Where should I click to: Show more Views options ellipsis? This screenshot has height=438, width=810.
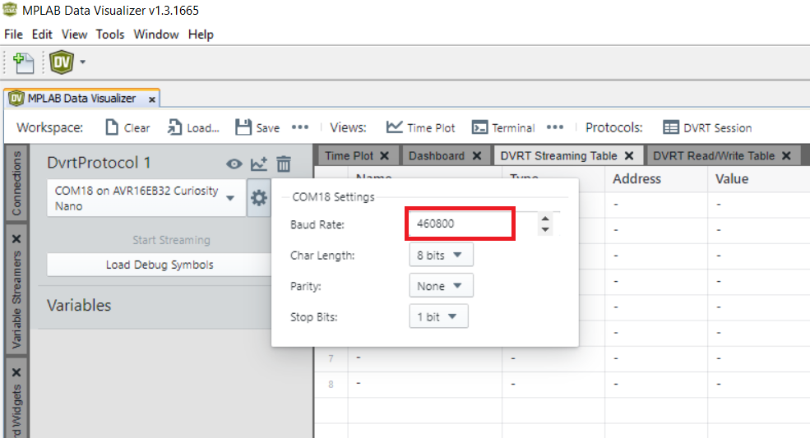point(555,127)
